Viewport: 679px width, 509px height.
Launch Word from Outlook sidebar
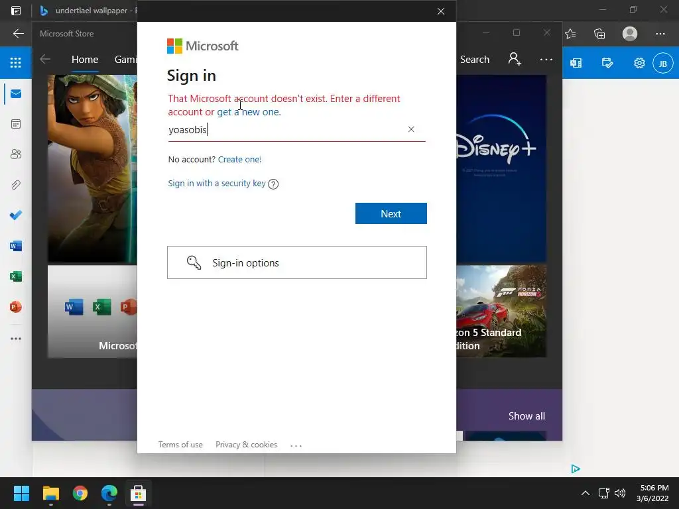click(16, 246)
